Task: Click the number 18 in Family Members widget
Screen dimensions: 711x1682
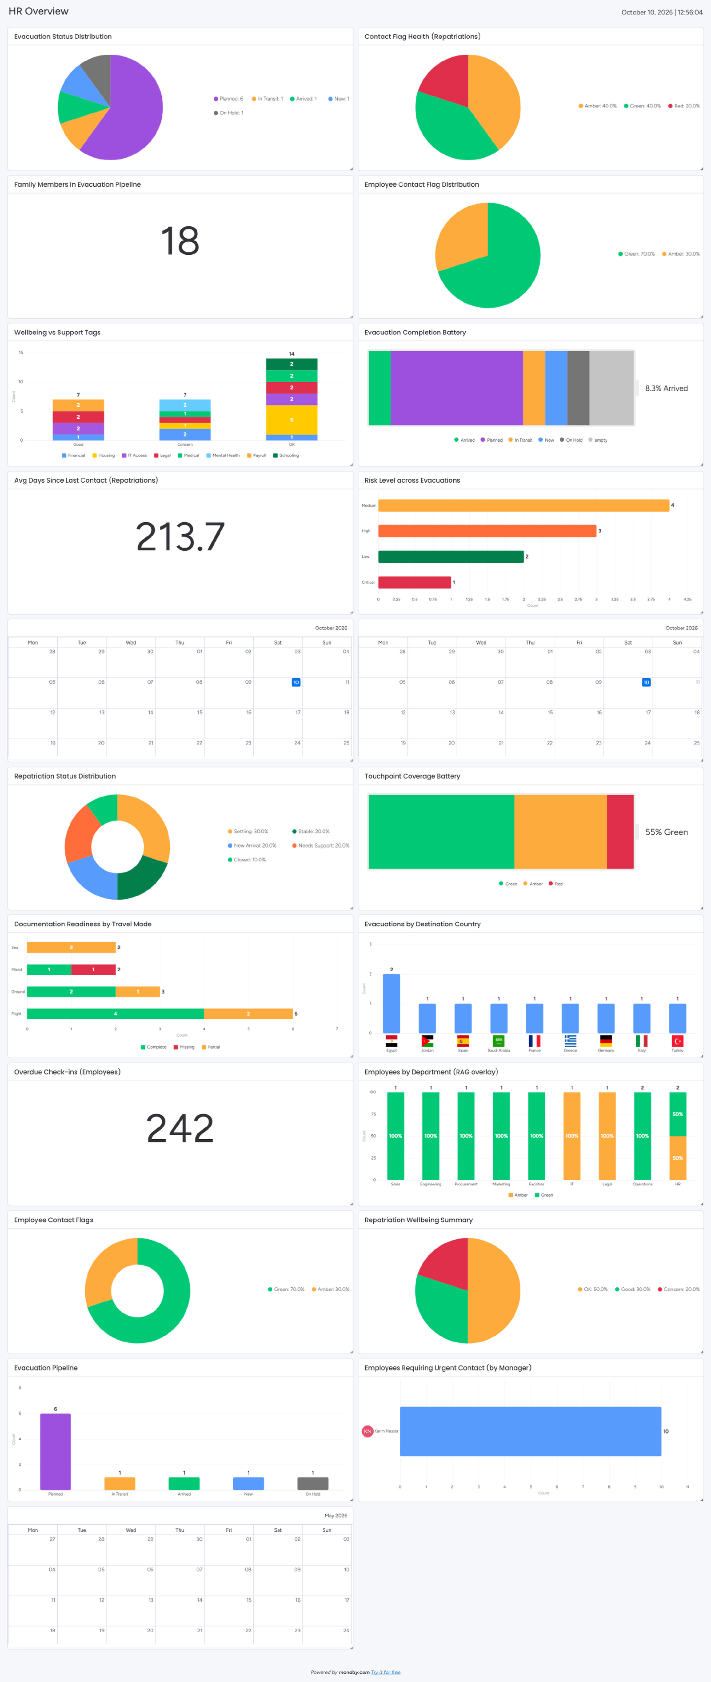Action: point(180,241)
